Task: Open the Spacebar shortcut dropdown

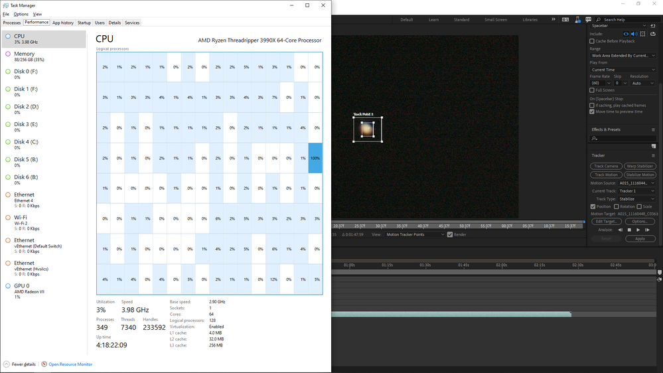Action: click(619, 26)
